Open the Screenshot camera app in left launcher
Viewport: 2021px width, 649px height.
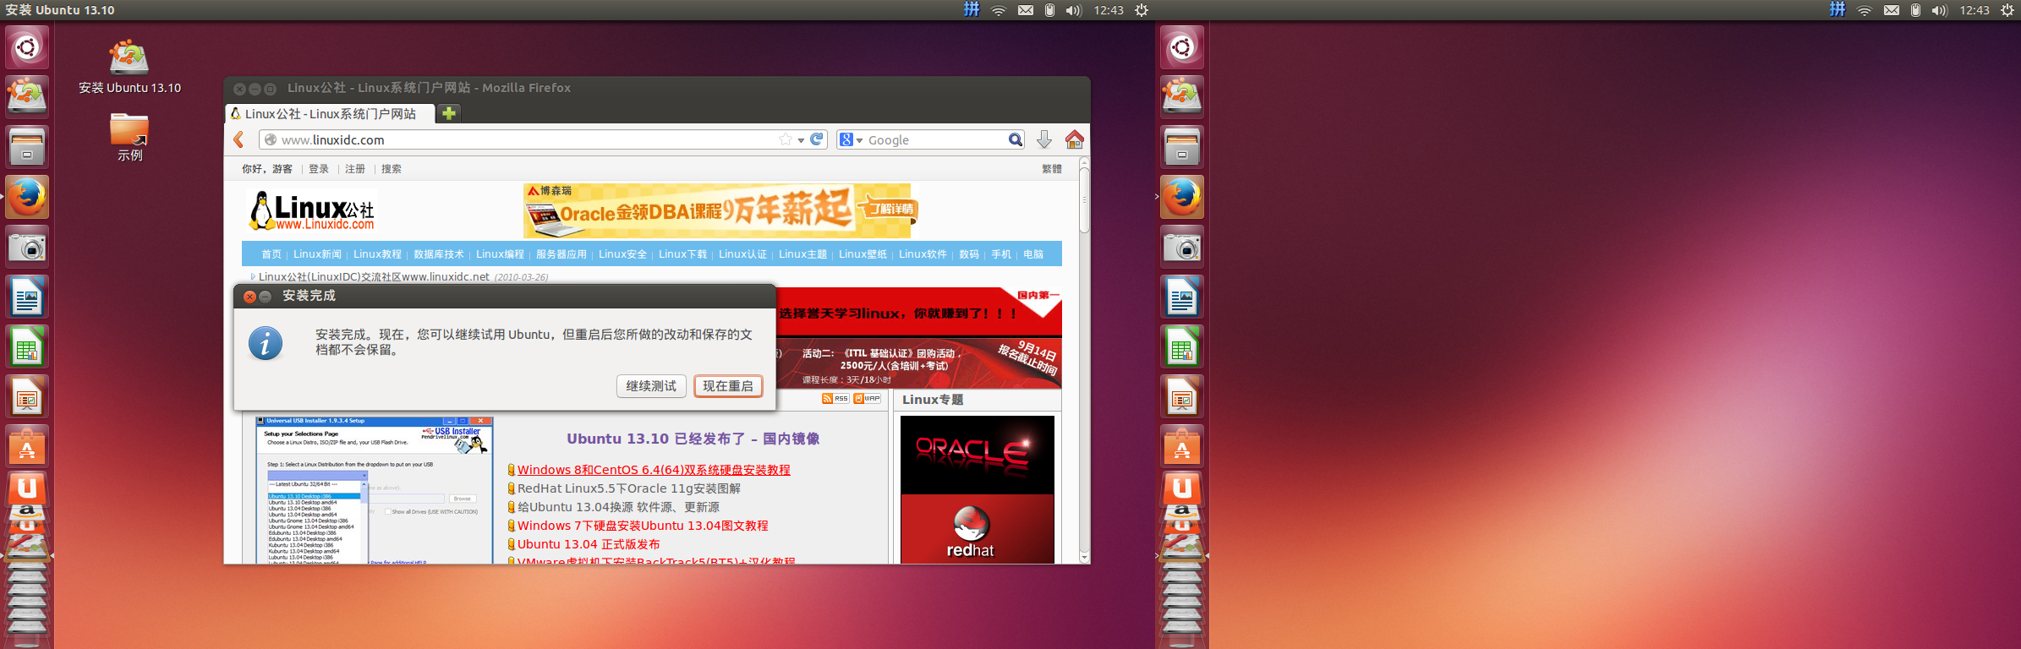click(x=27, y=247)
